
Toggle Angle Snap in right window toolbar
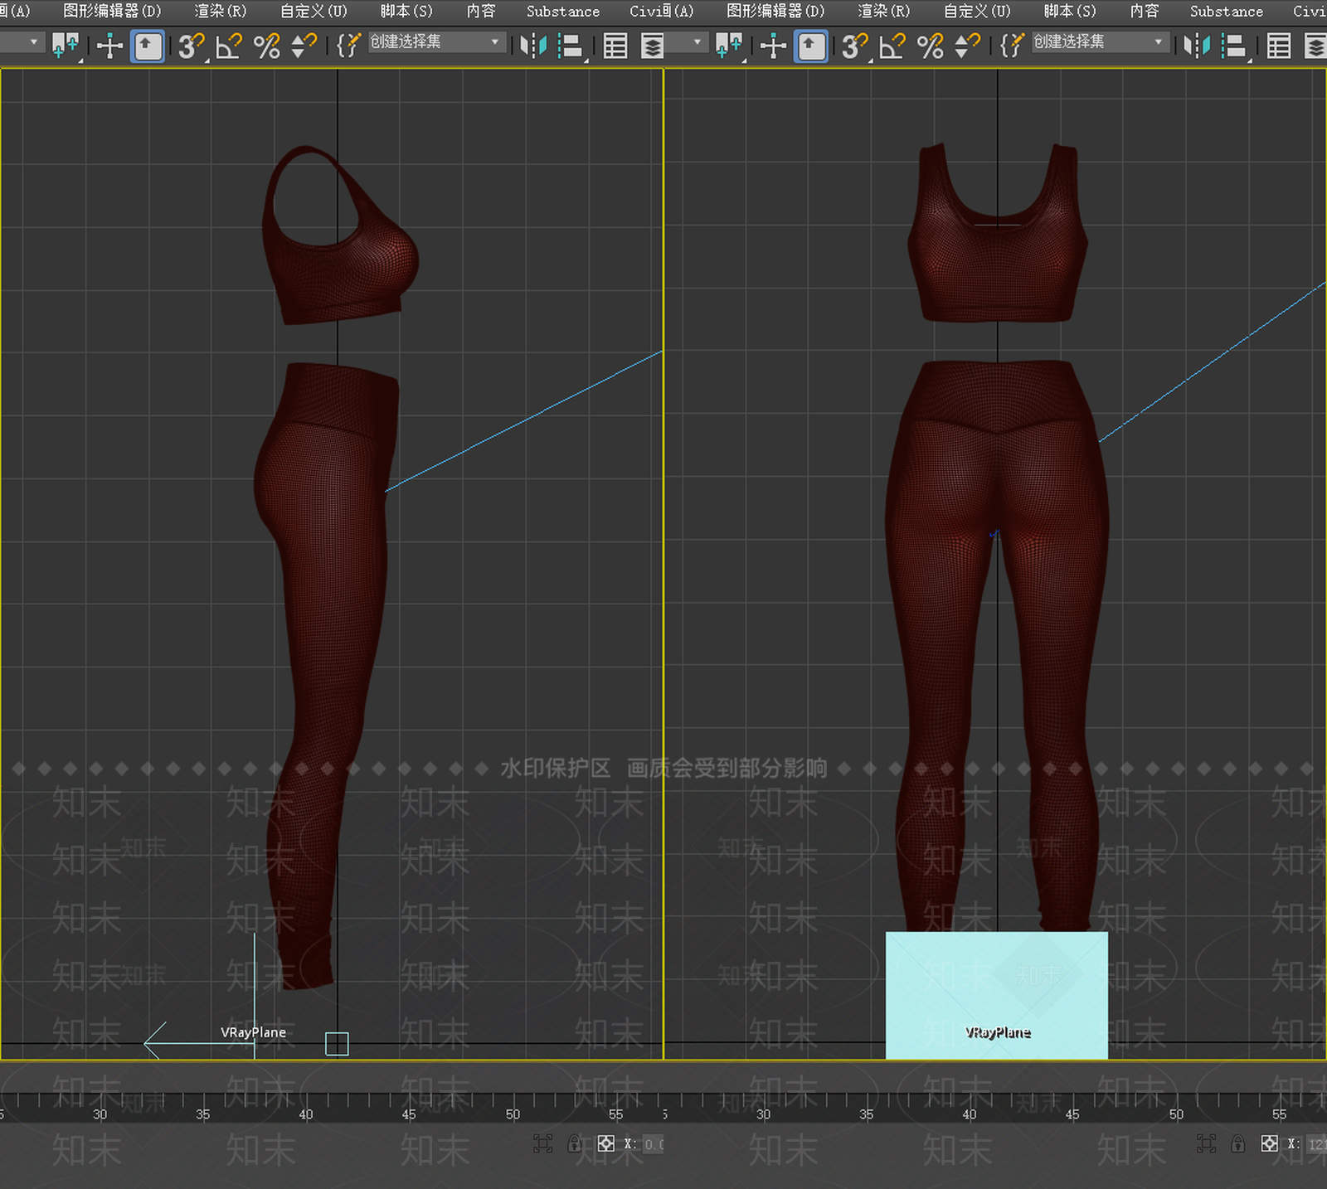pyautogui.click(x=892, y=46)
